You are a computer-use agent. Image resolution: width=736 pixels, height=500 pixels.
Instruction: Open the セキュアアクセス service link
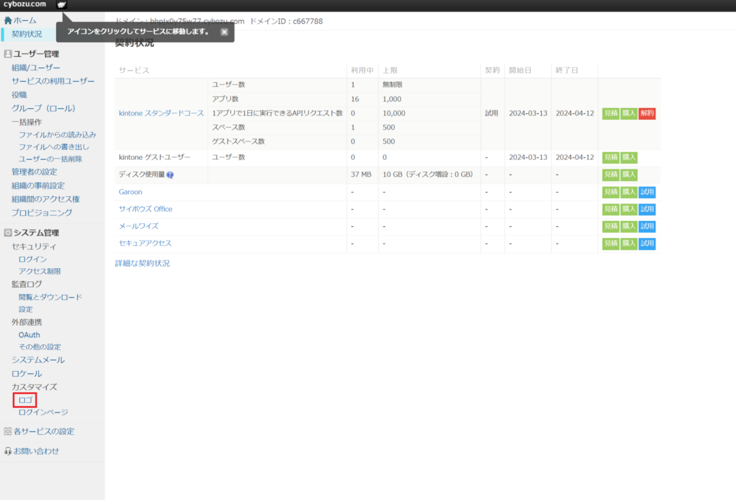(145, 243)
